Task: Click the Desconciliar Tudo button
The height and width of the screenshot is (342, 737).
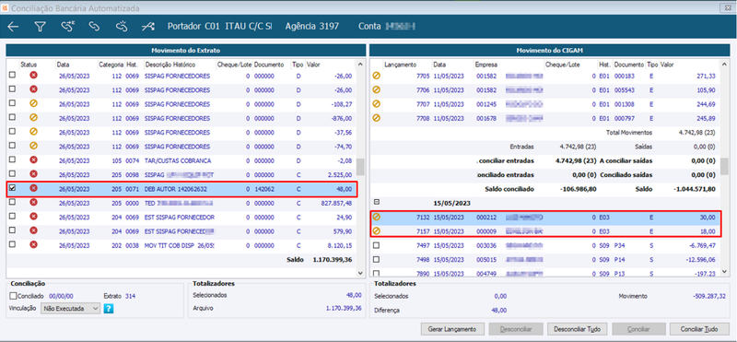Action: tap(578, 329)
